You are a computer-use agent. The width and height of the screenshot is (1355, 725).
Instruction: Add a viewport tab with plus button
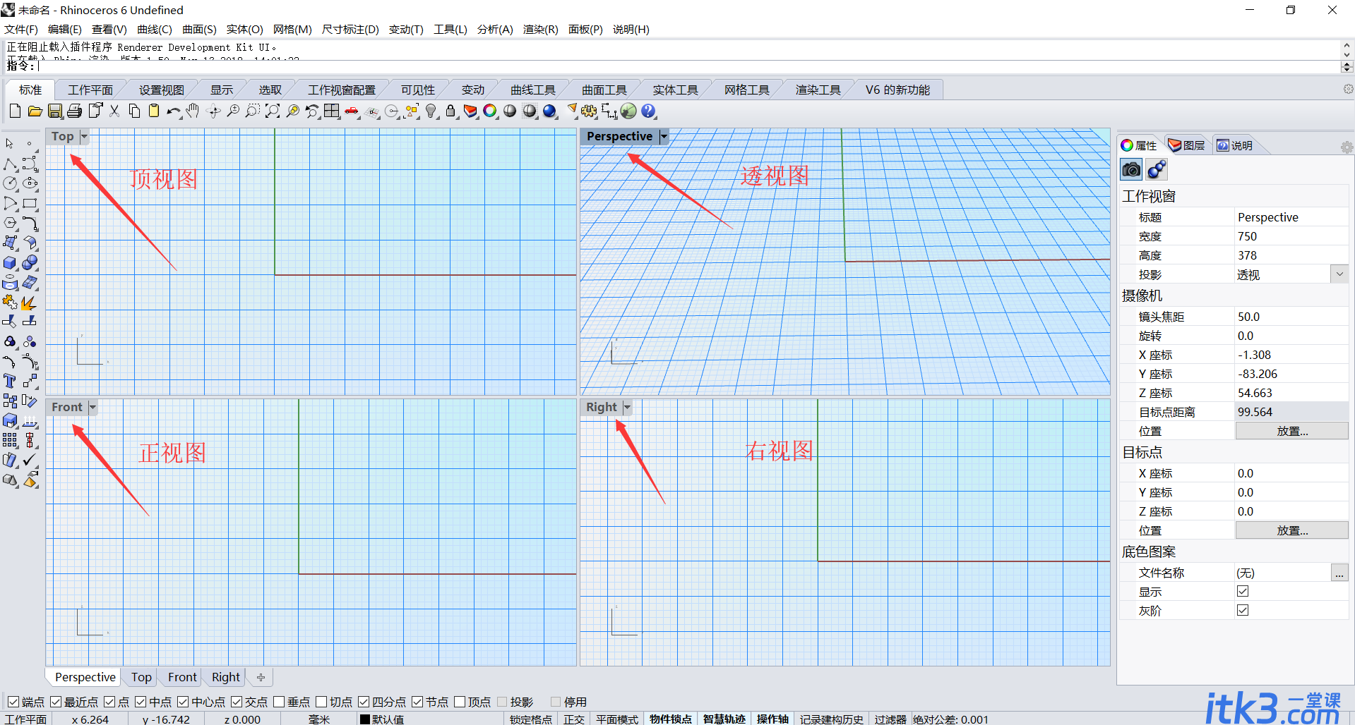[261, 677]
